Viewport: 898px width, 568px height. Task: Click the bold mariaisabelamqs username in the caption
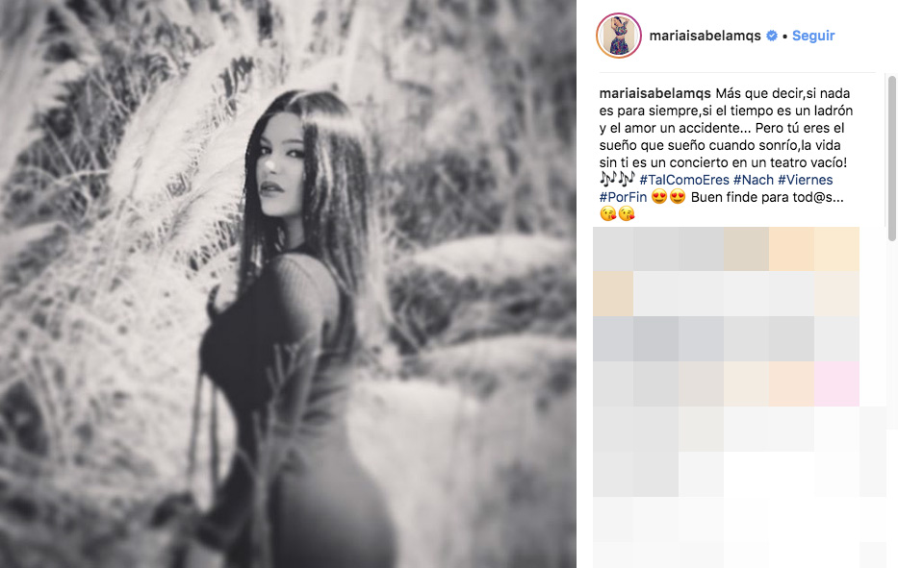(655, 93)
